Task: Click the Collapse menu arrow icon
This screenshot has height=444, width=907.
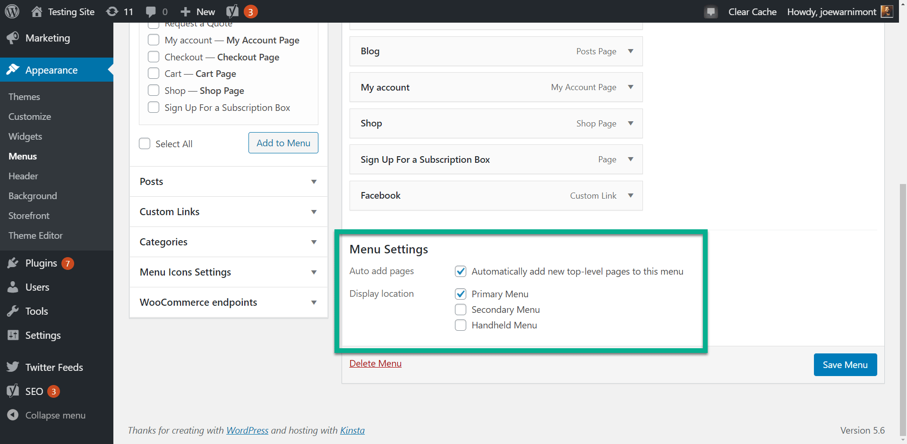Action: pos(13,415)
